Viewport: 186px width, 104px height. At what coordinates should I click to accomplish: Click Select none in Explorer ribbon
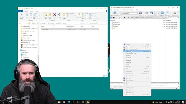tap(93, 16)
